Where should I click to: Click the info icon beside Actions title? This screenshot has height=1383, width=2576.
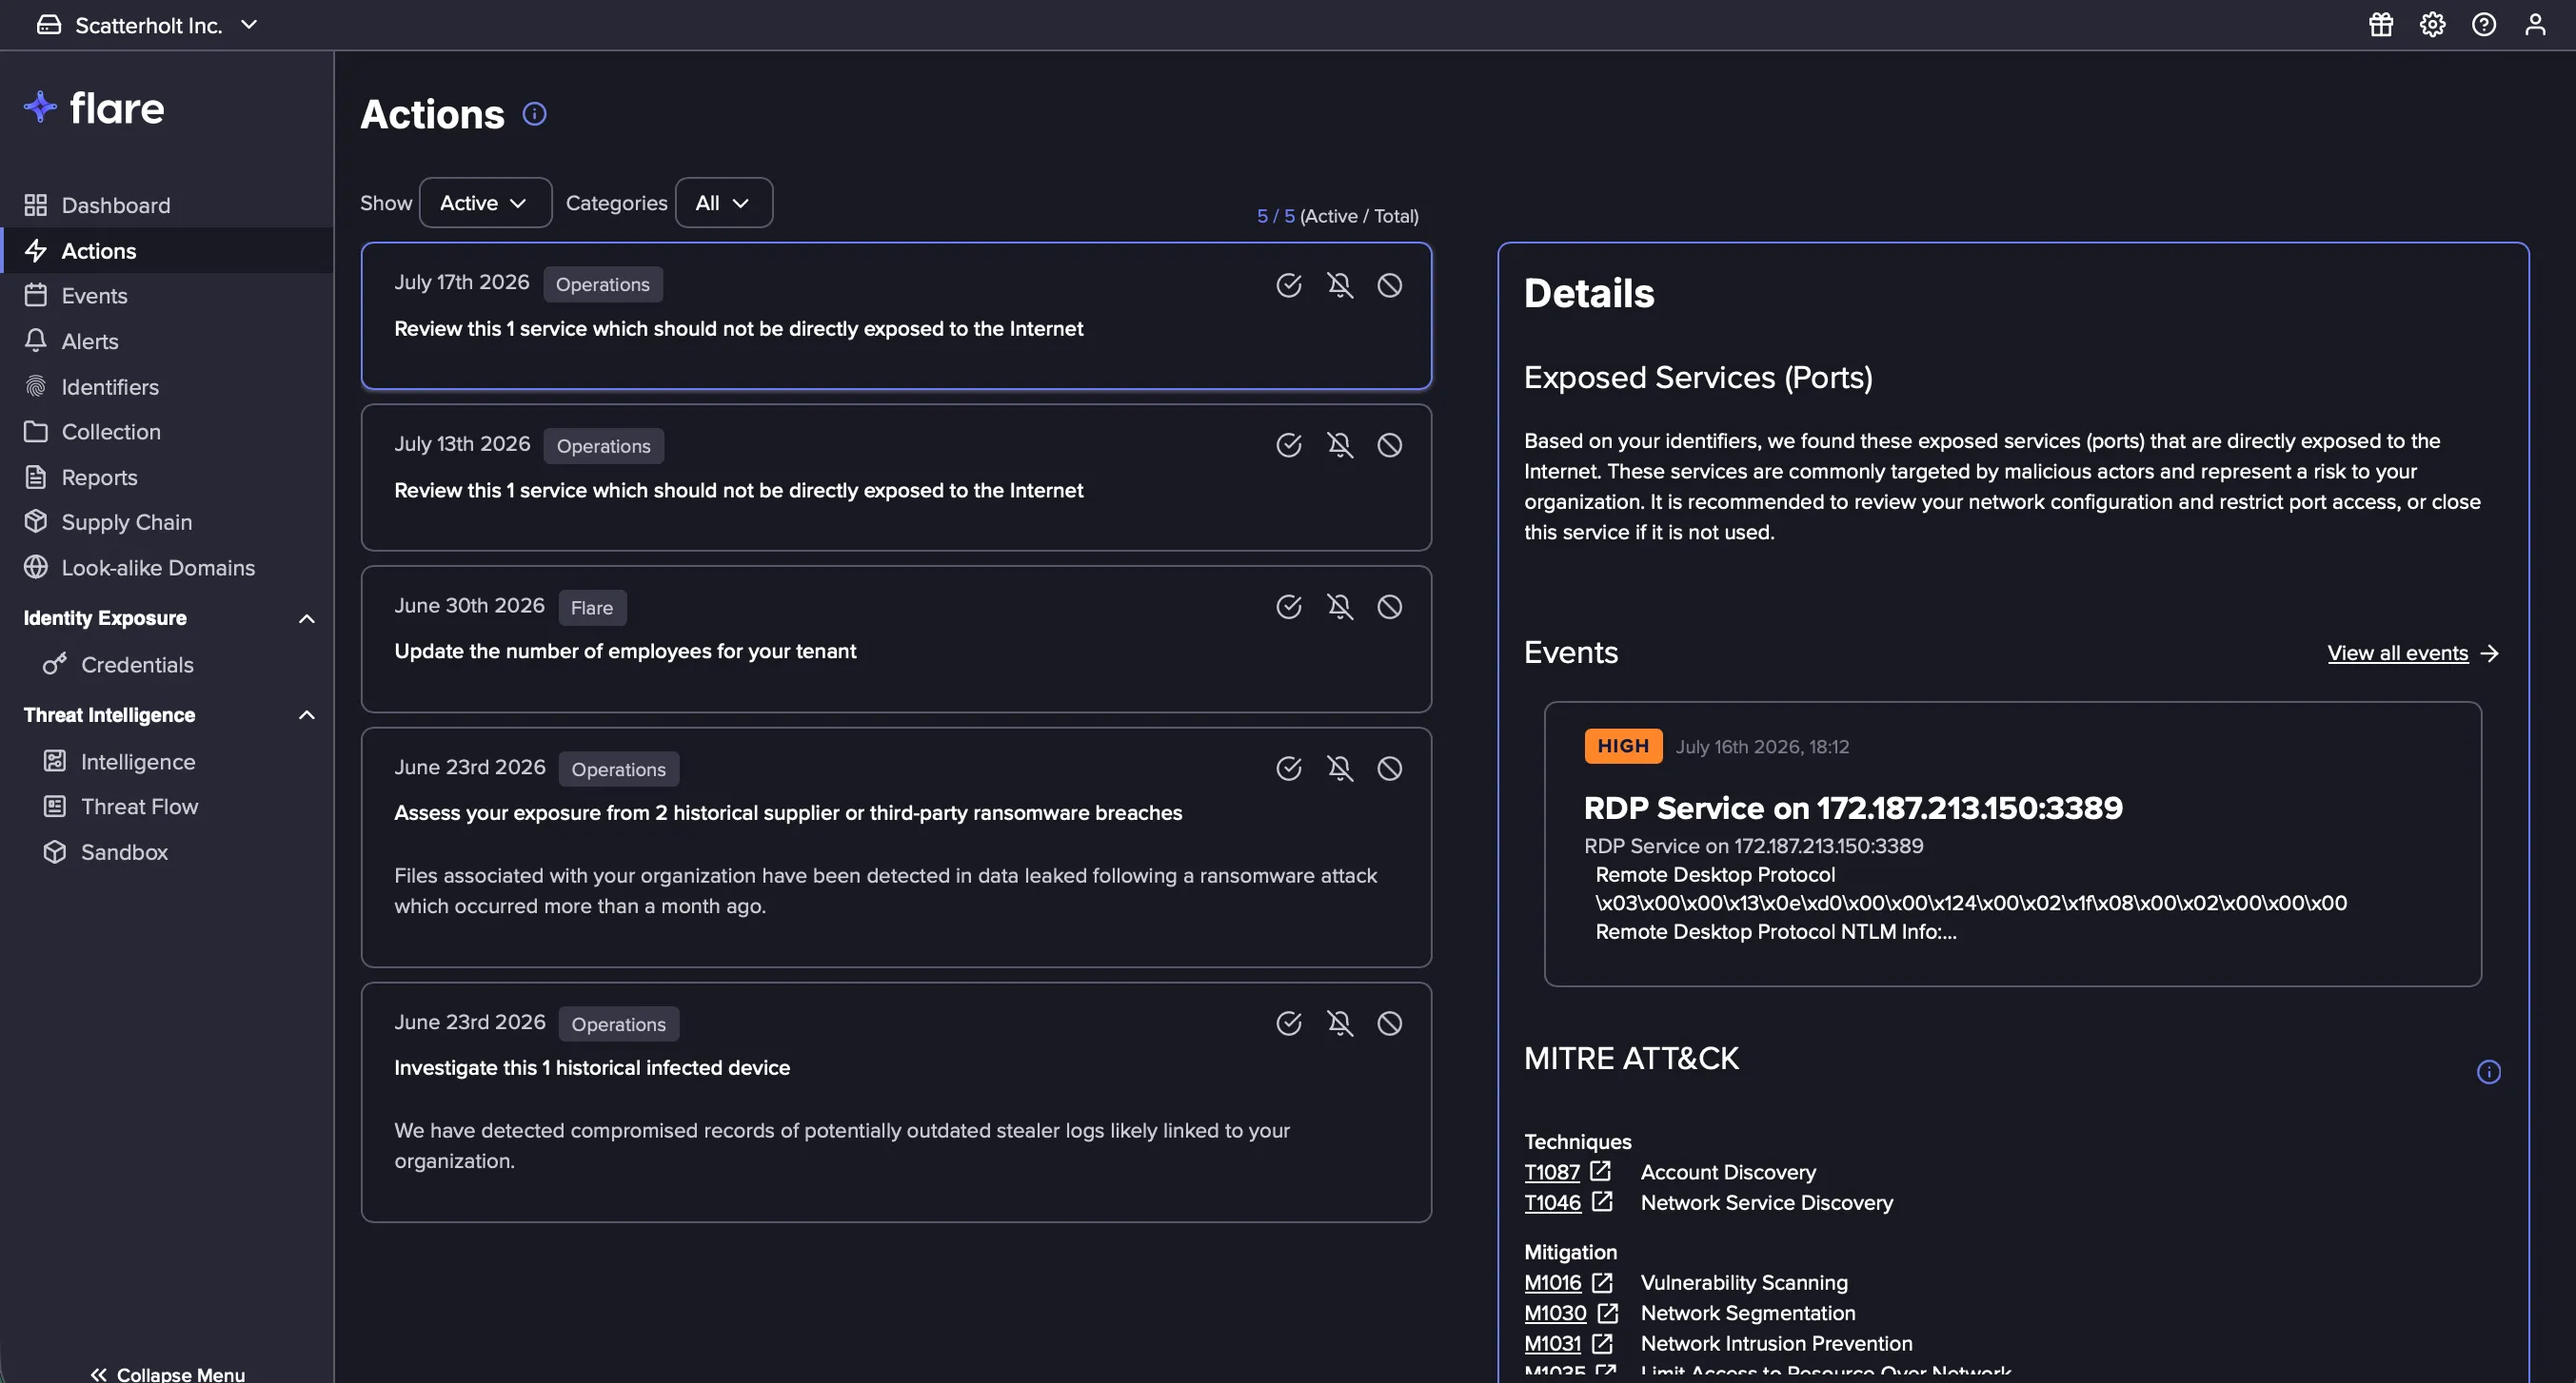535,114
